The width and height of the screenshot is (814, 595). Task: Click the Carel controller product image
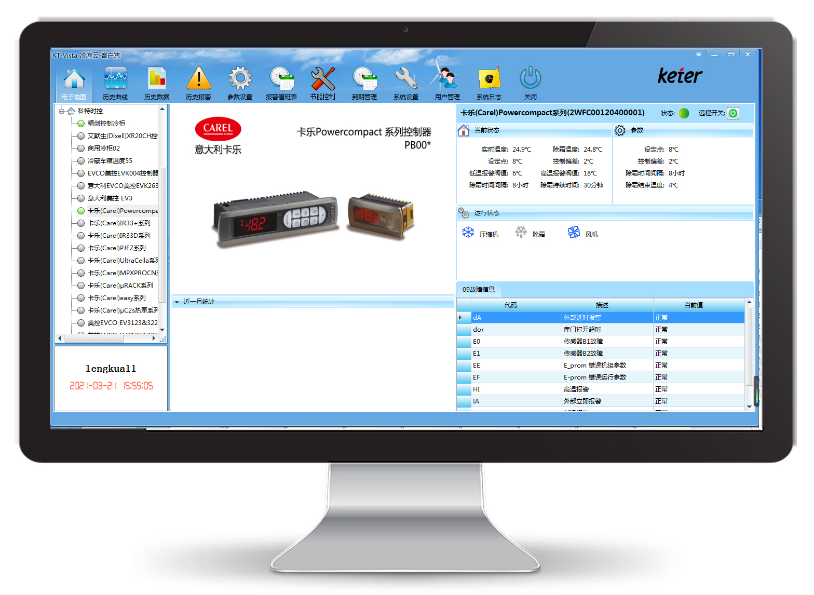tap(314, 218)
